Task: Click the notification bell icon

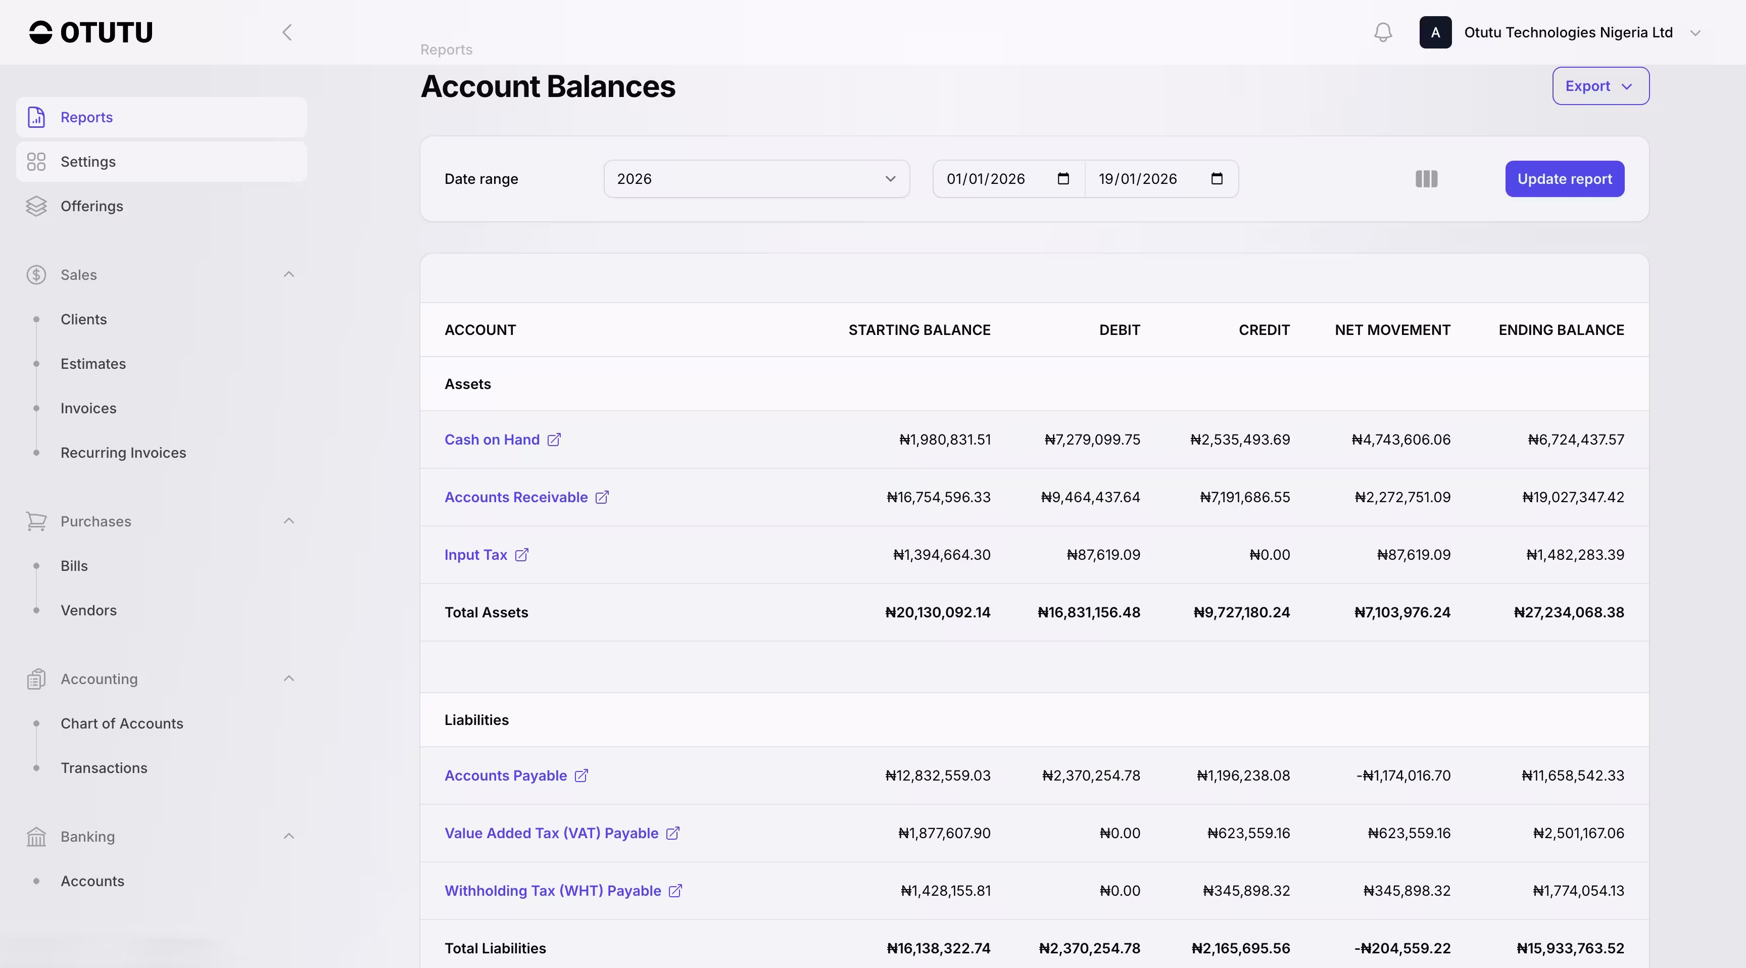Action: coord(1383,32)
